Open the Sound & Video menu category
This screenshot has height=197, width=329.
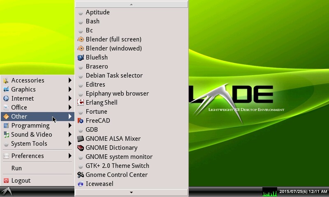coord(37,135)
